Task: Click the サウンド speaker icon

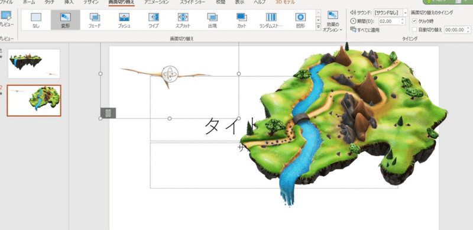Action: (x=353, y=12)
